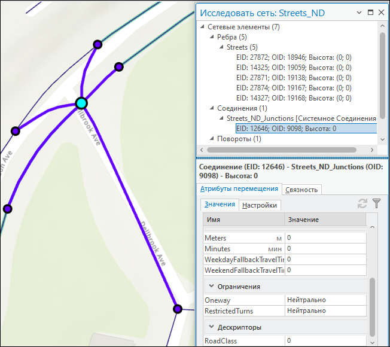Open the pane options dropdown arrow
Image resolution: width=390 pixels, height=347 pixels.
359,13
